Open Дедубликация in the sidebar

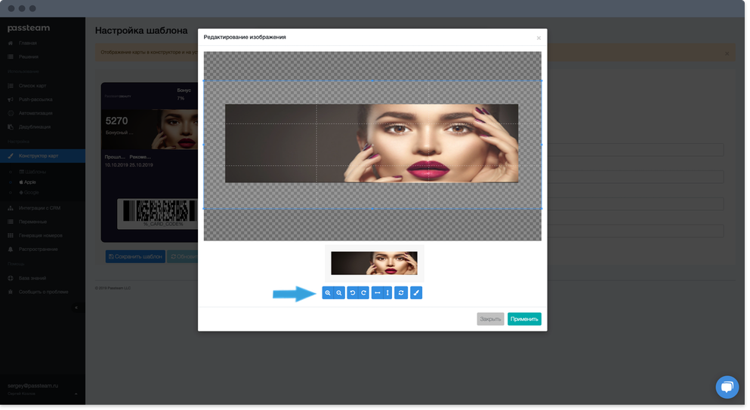[35, 127]
